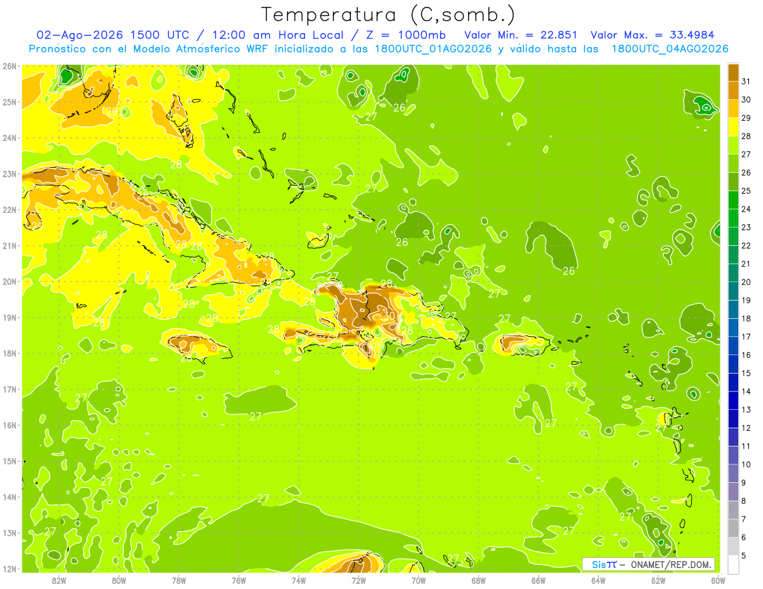
Task: Click the 60W longitude axis label
Action: pos(718,580)
